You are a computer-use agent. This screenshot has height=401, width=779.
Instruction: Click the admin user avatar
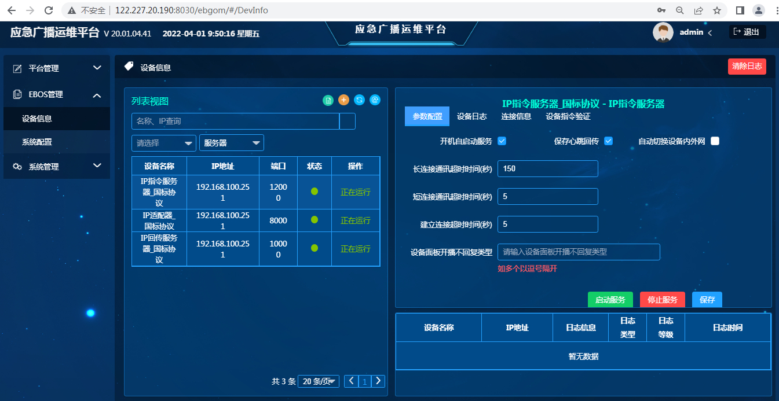point(663,32)
